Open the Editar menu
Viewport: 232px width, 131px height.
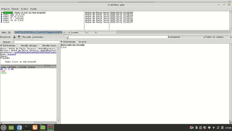(15, 9)
